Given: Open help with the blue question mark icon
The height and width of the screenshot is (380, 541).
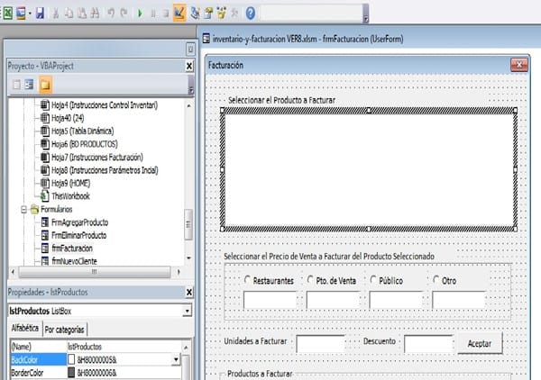Looking at the screenshot, I should coord(250,13).
